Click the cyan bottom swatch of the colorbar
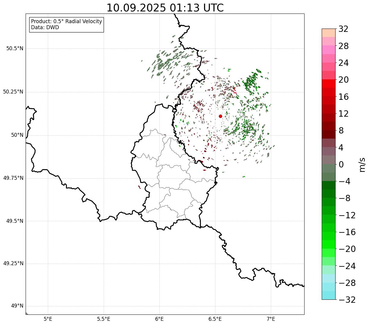369x325 pixels. pyautogui.click(x=329, y=295)
